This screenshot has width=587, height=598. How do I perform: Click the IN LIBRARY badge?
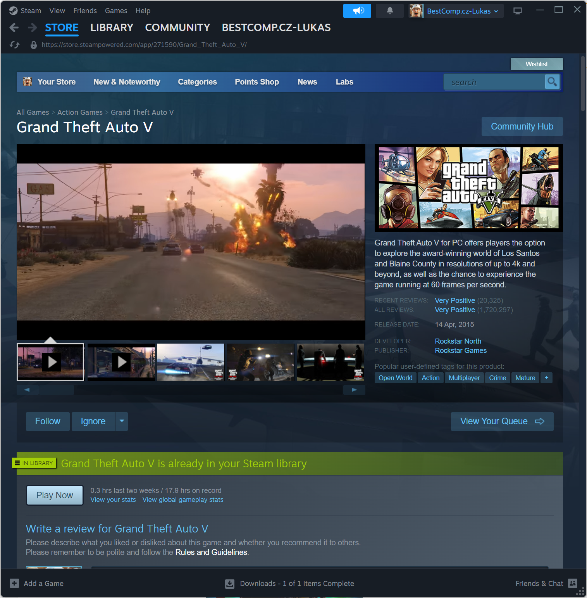(34, 463)
